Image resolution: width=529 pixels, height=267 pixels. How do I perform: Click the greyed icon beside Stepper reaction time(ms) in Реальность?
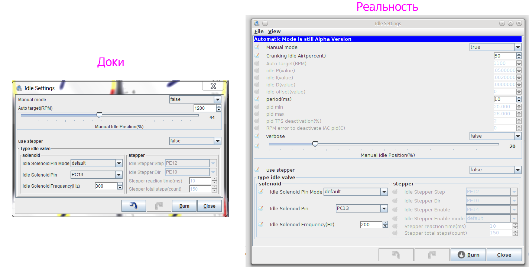pos(395,226)
